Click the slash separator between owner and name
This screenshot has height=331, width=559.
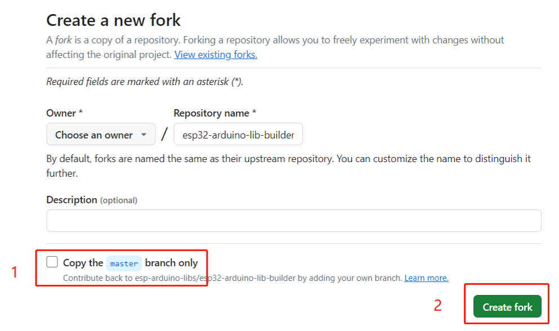164,135
